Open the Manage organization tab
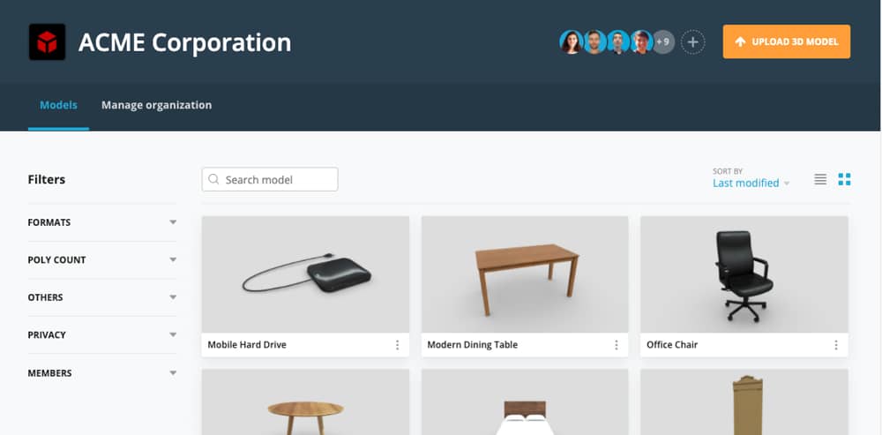This screenshot has height=435, width=882. (x=156, y=105)
